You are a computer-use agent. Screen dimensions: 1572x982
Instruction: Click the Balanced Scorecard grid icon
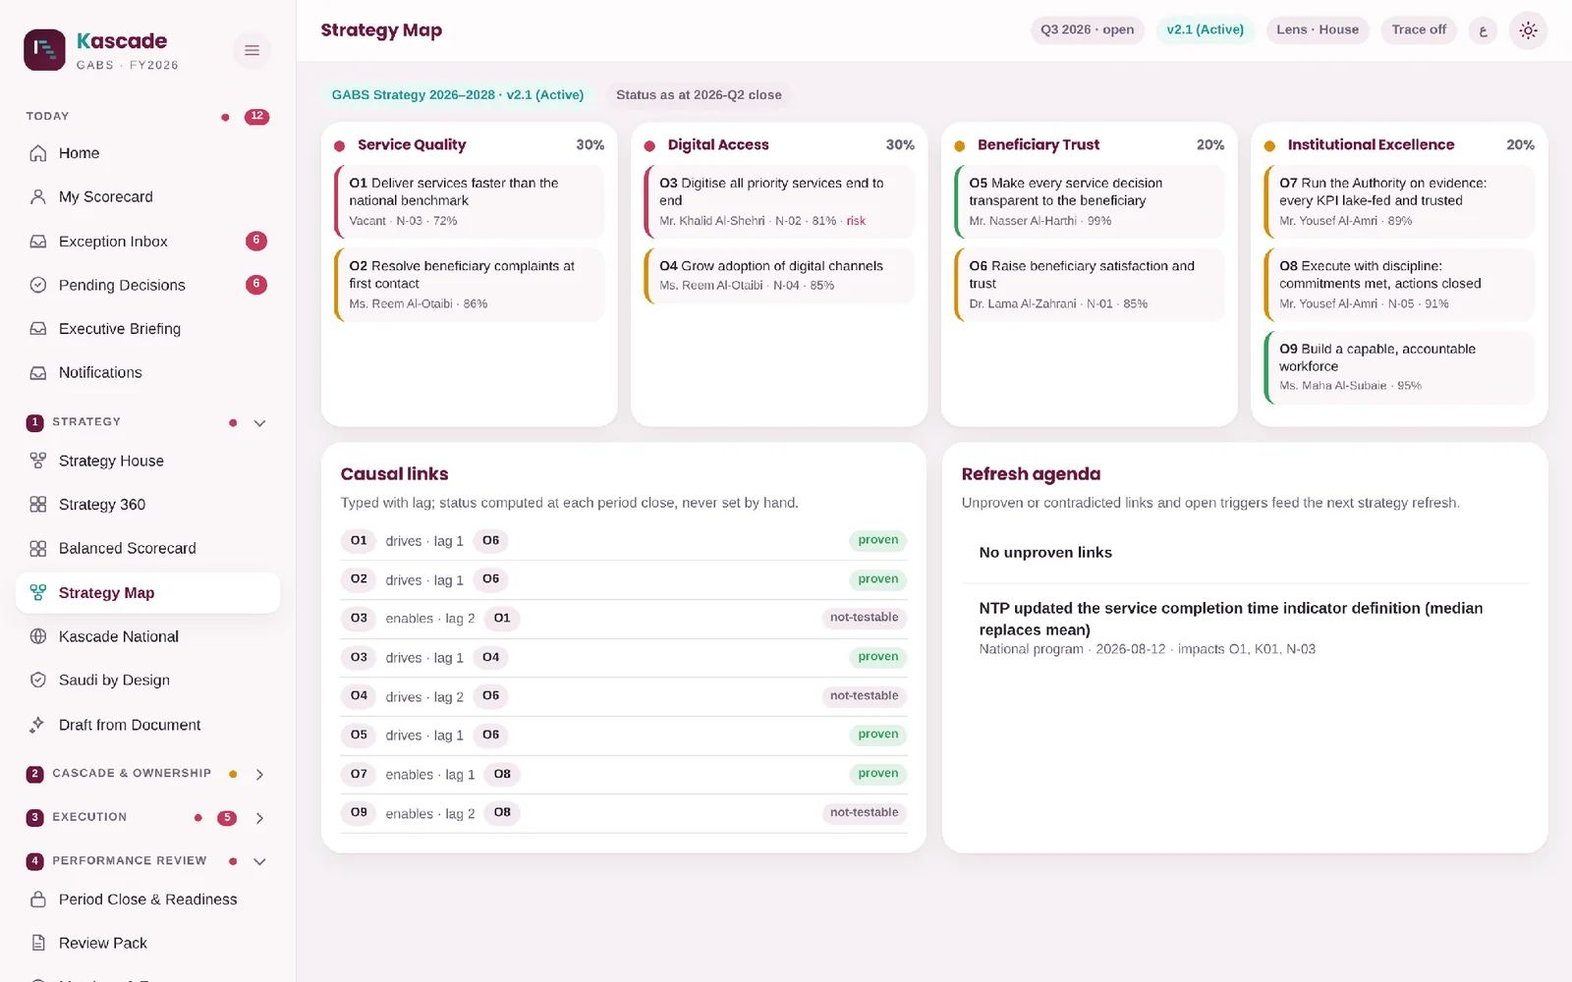(x=38, y=548)
